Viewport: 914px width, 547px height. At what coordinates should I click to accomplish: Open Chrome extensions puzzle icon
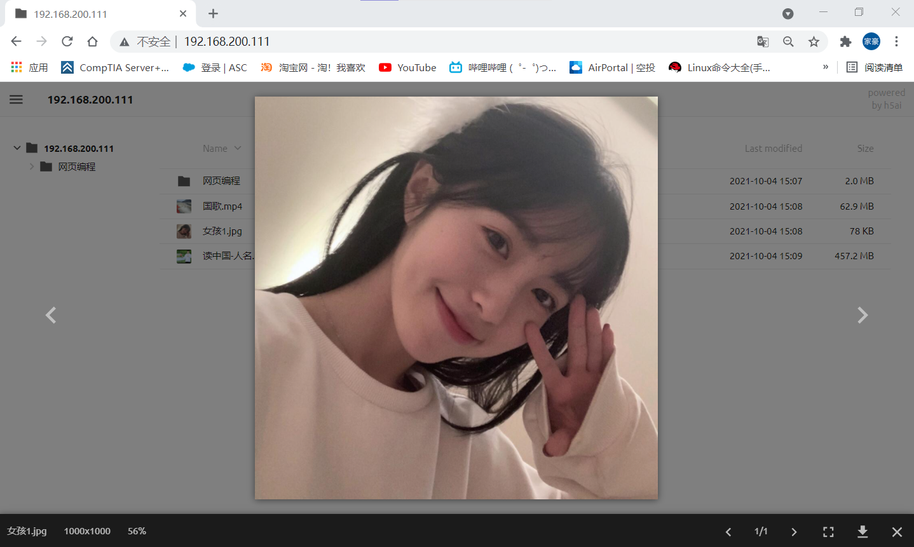coord(845,41)
